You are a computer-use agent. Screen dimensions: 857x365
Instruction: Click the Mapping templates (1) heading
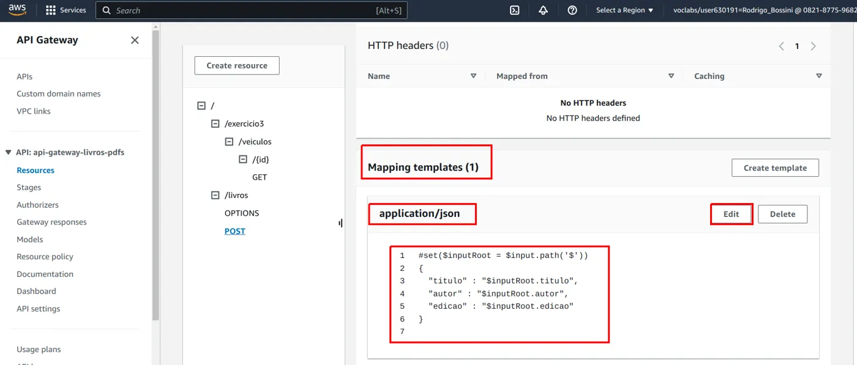point(423,167)
